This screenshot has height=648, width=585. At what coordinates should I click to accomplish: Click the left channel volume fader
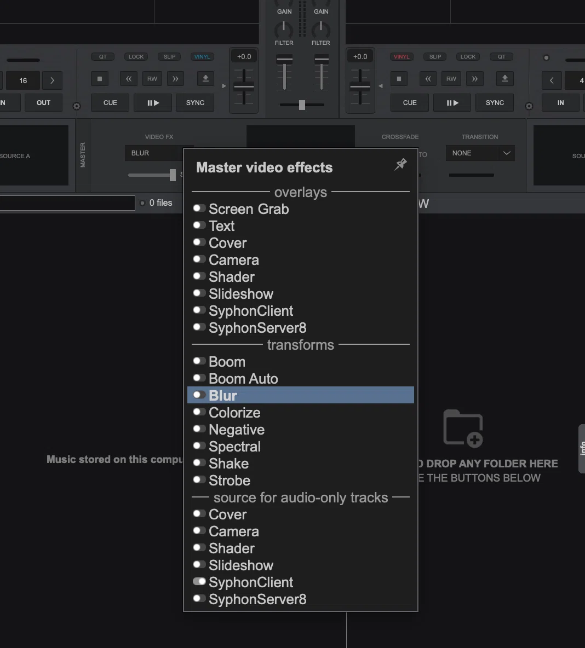point(284,60)
